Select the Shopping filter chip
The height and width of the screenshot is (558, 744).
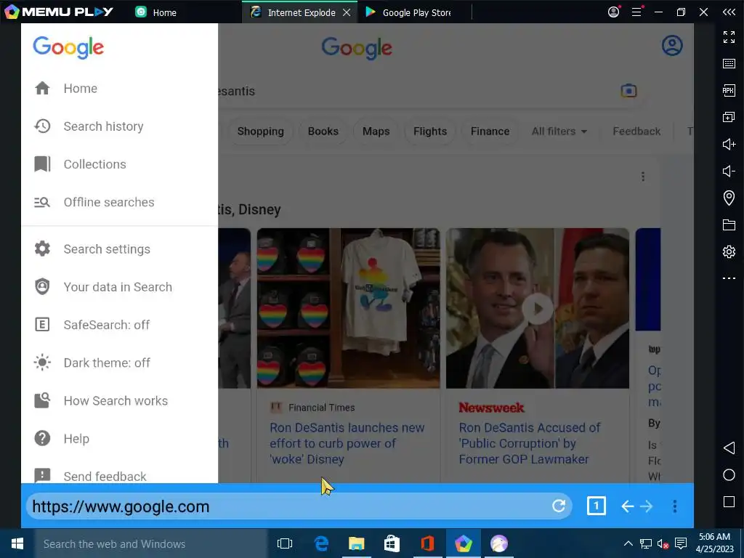pos(261,132)
